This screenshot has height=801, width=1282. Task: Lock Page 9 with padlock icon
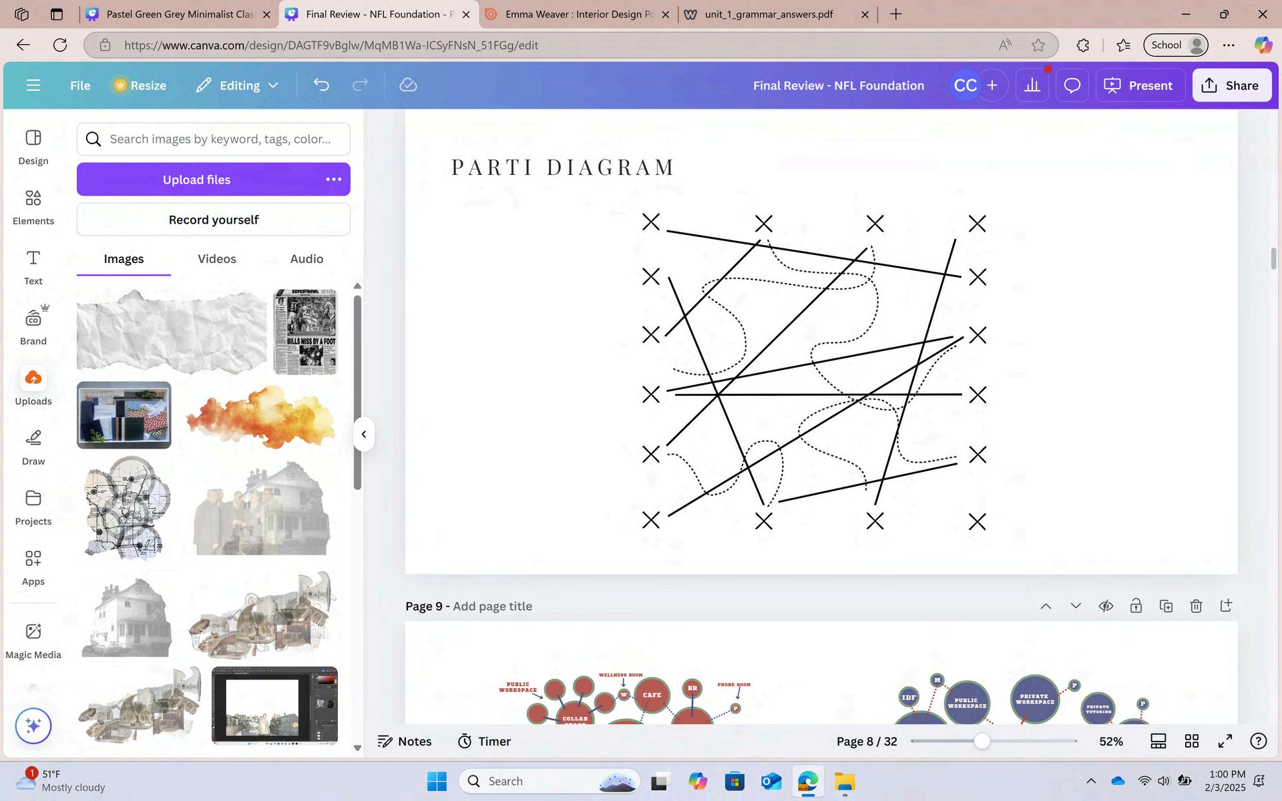[1136, 606]
